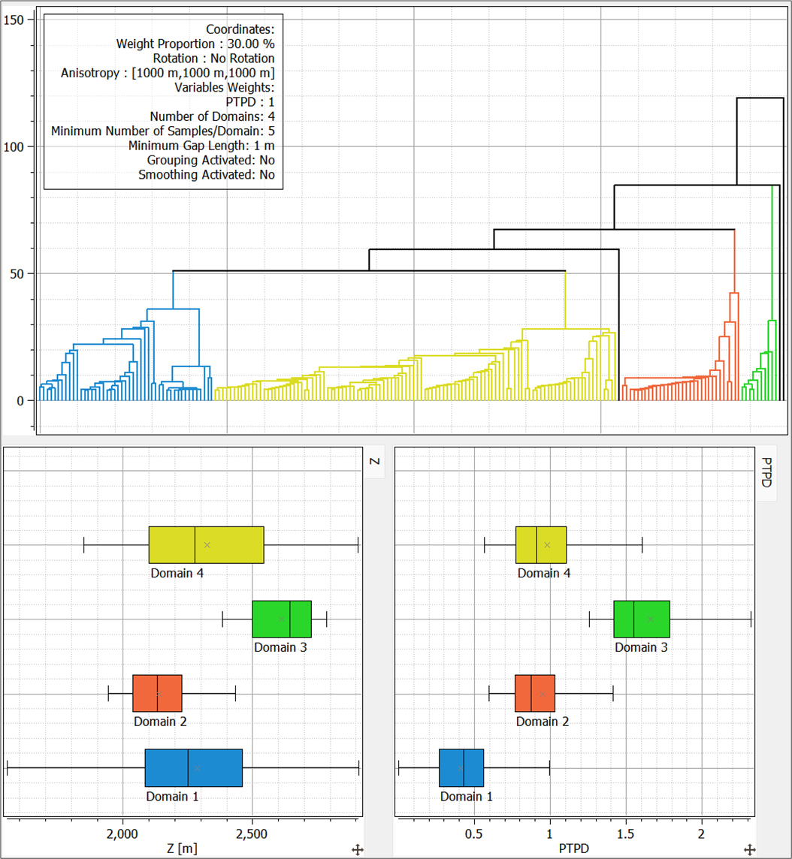Click the Domain 1 label in Z plot
This screenshot has height=859, width=792.
tap(171, 796)
